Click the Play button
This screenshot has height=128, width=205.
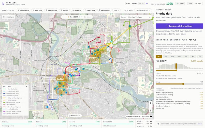128,4
